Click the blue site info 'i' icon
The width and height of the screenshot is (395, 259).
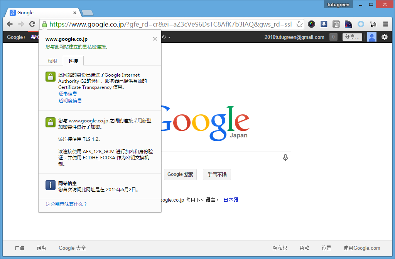click(x=51, y=185)
